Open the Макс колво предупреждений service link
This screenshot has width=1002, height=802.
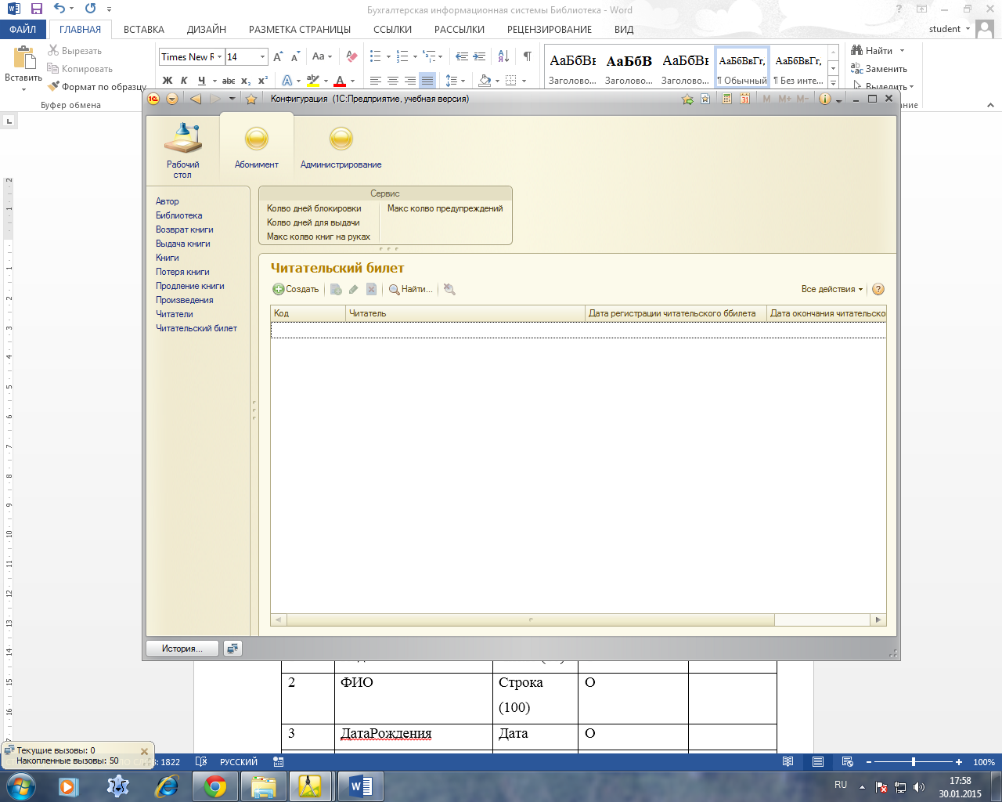point(445,208)
